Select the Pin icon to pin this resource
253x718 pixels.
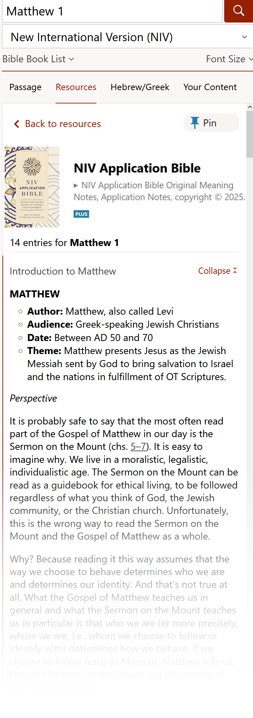pos(195,122)
